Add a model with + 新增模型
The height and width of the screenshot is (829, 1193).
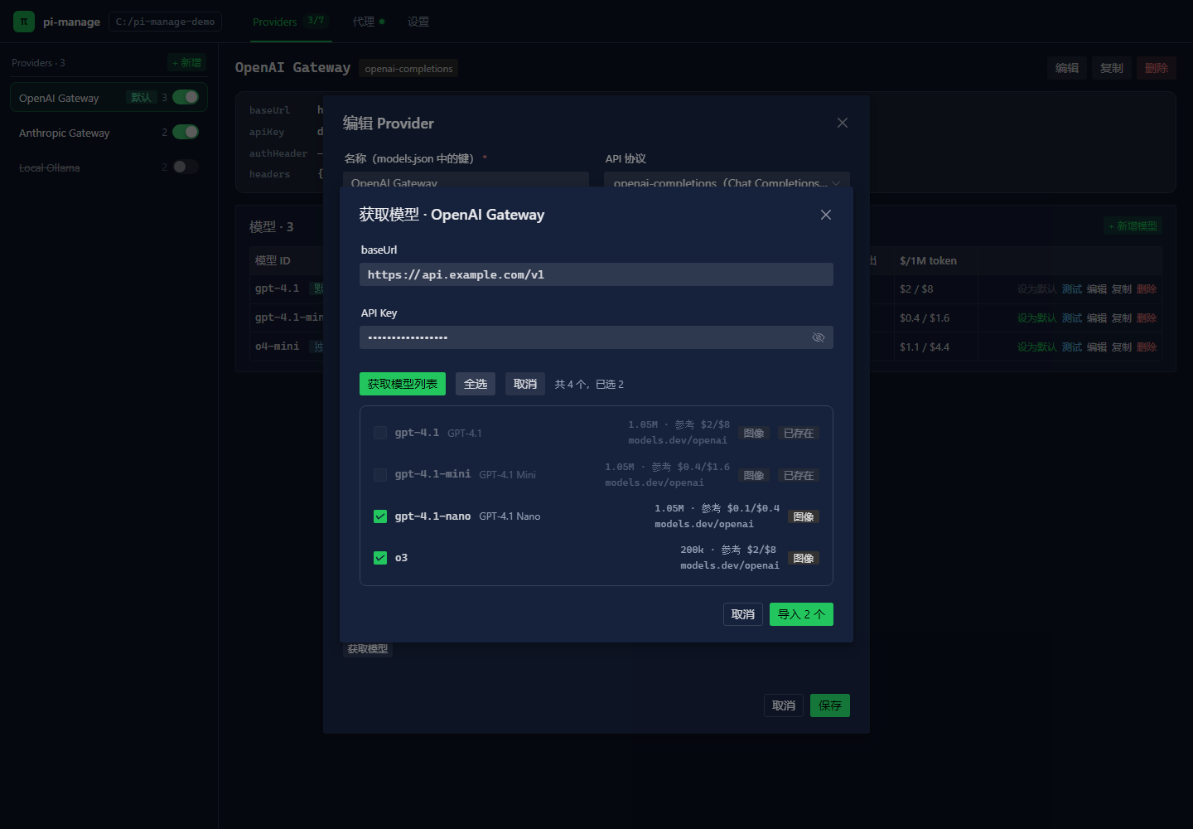(1133, 226)
